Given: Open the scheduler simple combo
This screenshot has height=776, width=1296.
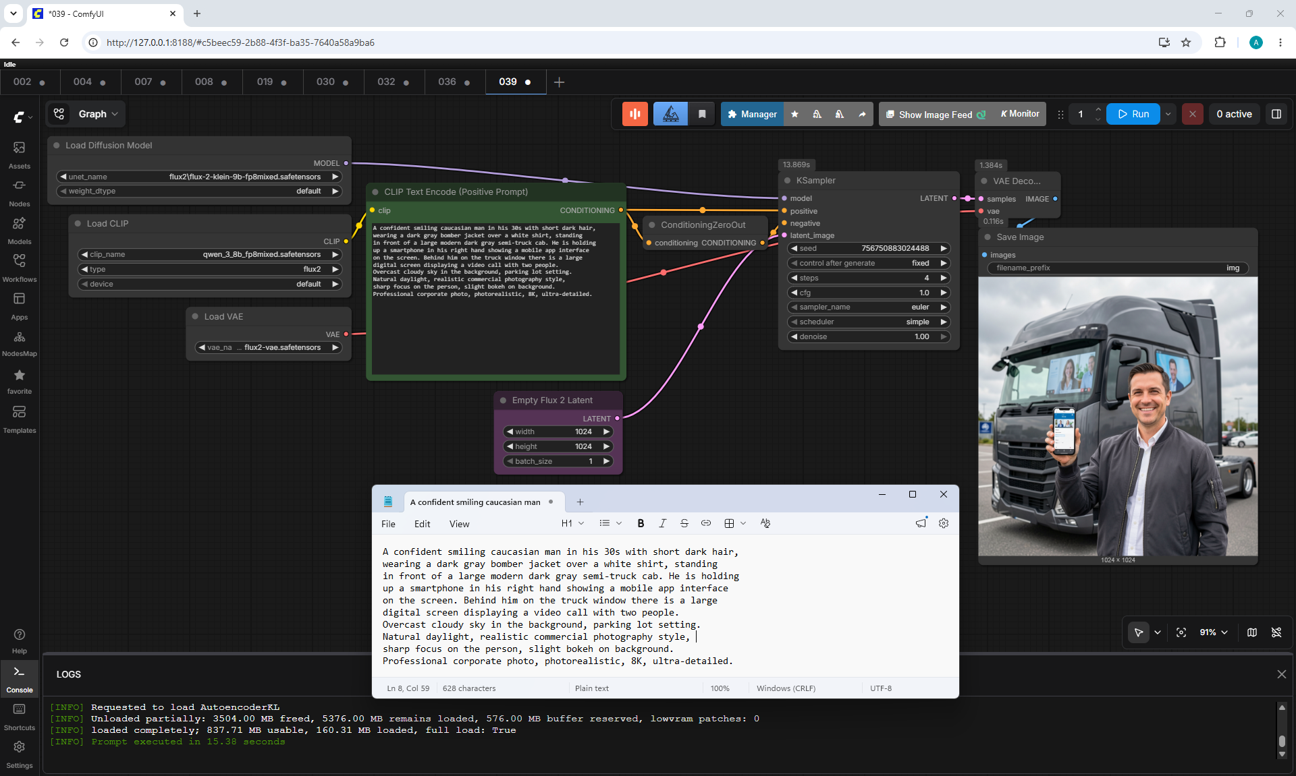Looking at the screenshot, I should (x=868, y=322).
